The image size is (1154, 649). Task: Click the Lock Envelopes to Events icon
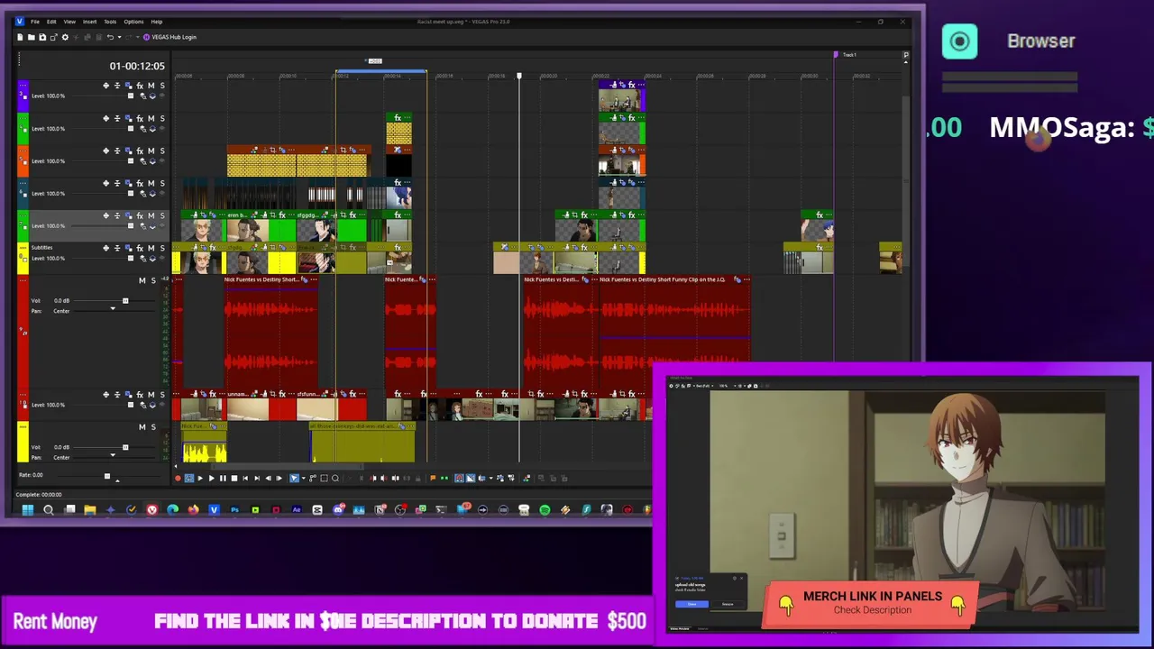(x=500, y=478)
